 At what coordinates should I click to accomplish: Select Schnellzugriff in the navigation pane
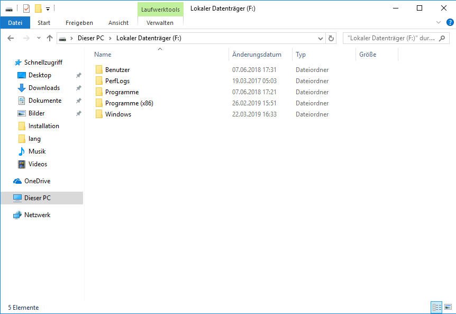coord(43,62)
